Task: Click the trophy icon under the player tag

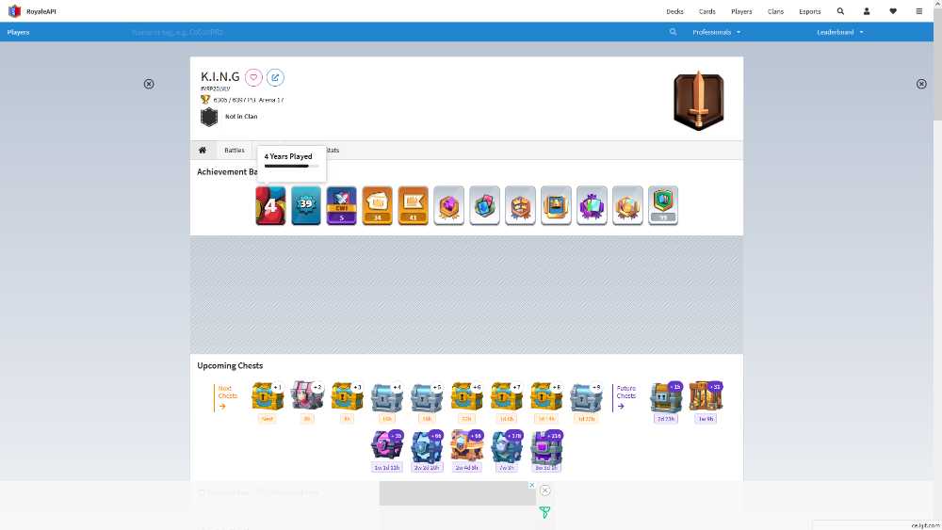Action: [205, 100]
